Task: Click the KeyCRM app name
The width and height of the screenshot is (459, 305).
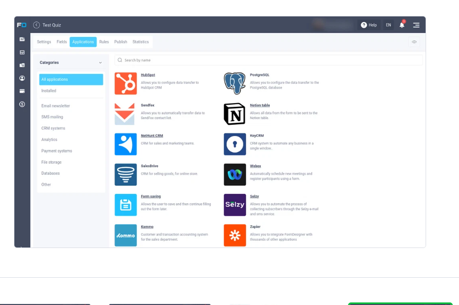Action: click(x=256, y=136)
